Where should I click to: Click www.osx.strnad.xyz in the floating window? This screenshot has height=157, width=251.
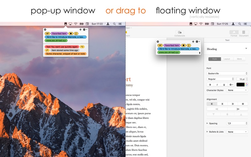[x=169, y=52]
